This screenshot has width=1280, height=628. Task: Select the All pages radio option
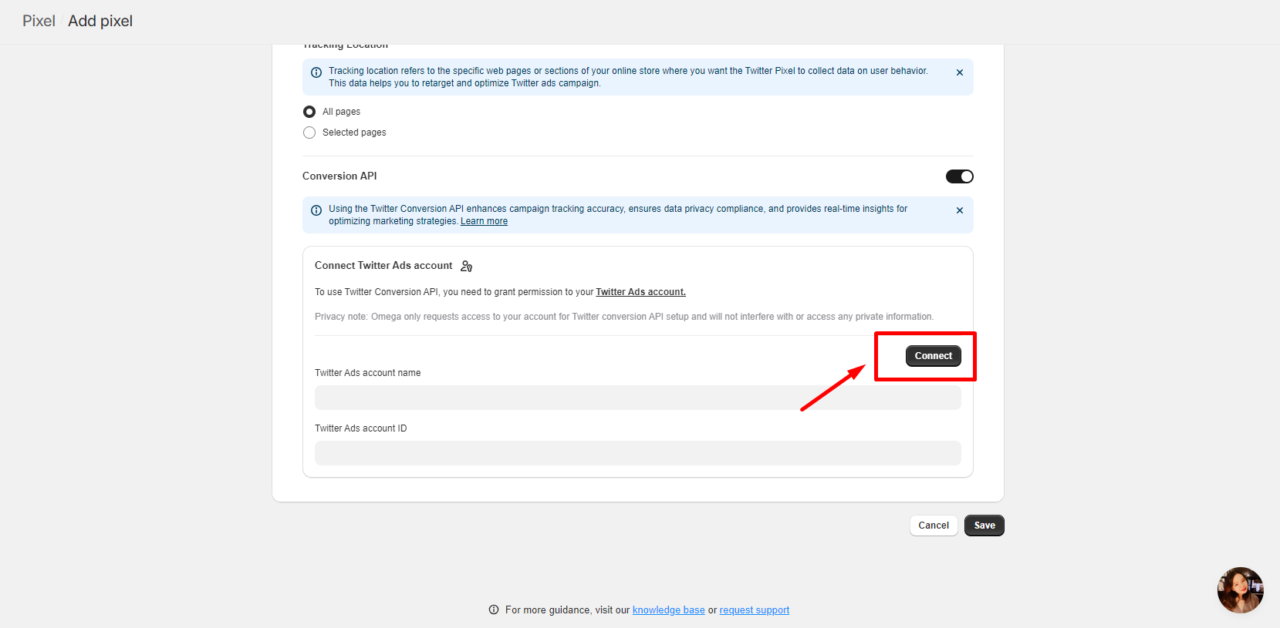click(x=309, y=112)
